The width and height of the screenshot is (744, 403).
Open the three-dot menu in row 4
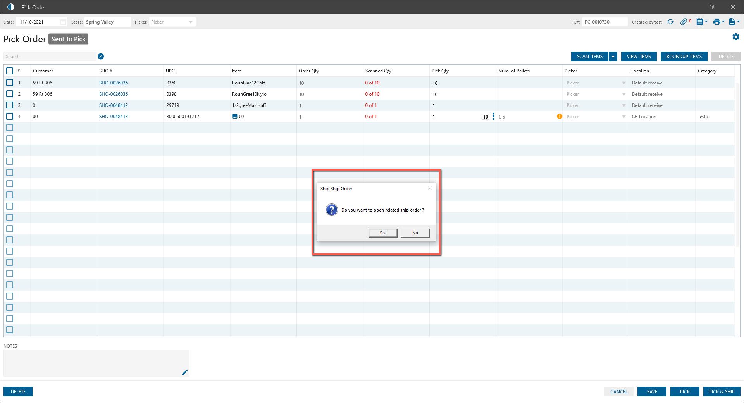493,116
